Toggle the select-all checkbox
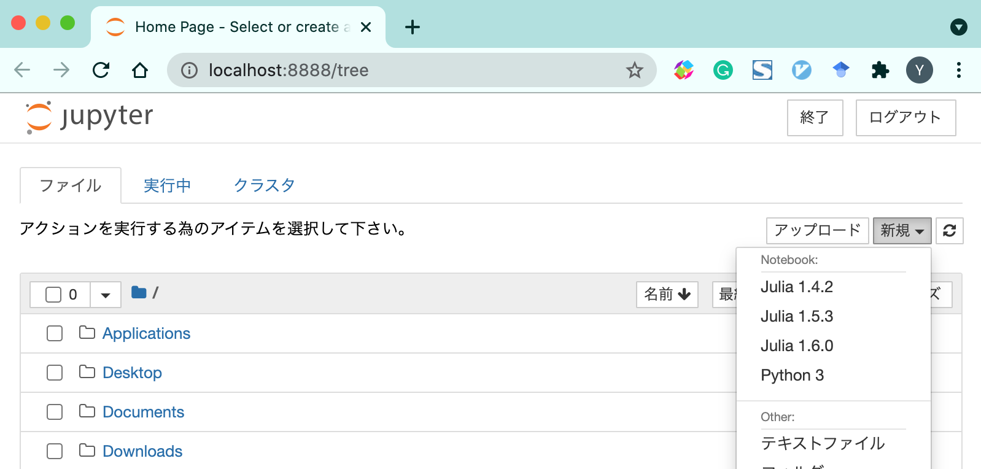This screenshot has height=469, width=981. click(53, 295)
